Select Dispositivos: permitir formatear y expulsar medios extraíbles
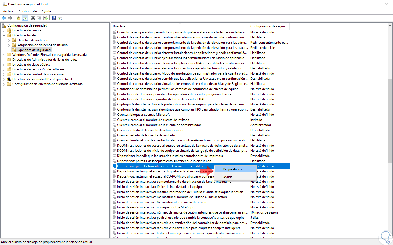The image size is (393, 245). click(160, 166)
